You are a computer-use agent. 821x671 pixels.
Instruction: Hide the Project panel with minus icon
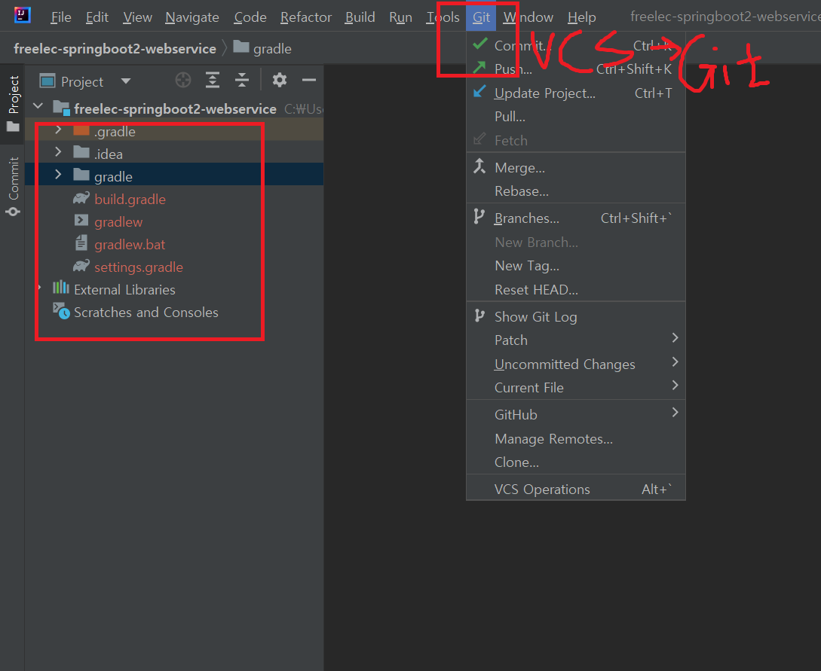pos(309,81)
